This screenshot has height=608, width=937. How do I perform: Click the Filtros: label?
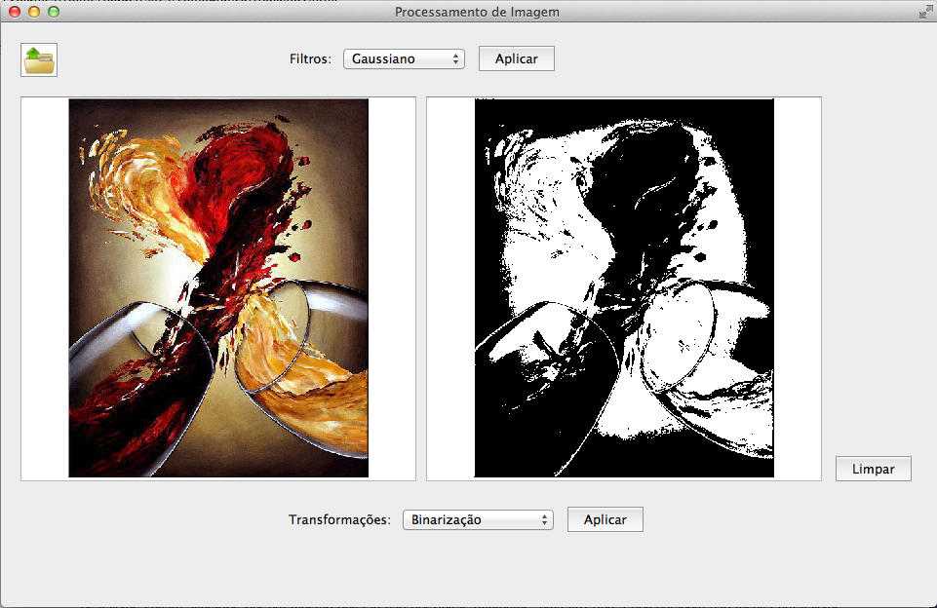pyautogui.click(x=310, y=58)
